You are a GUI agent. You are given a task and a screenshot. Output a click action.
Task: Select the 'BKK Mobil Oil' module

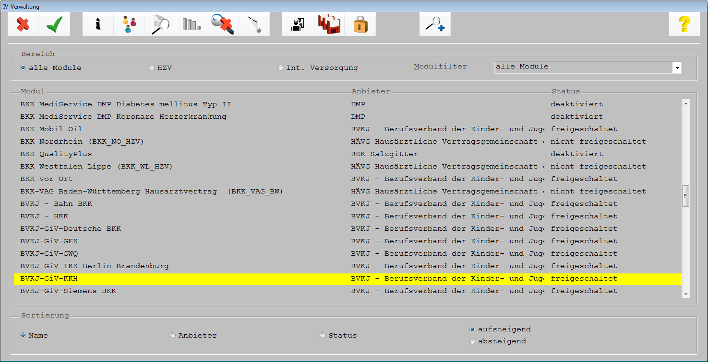pyautogui.click(x=348, y=129)
